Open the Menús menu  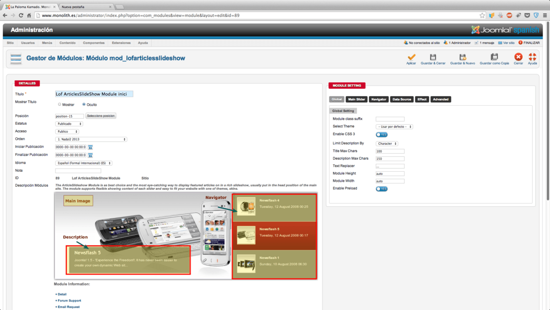pyautogui.click(x=47, y=43)
